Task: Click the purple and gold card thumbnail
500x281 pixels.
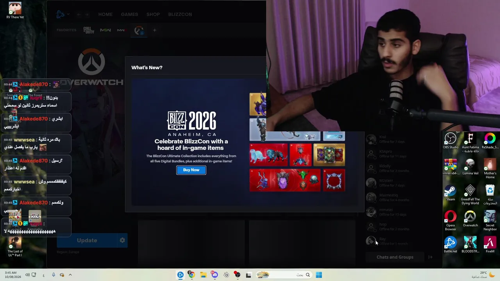Action: point(329,155)
